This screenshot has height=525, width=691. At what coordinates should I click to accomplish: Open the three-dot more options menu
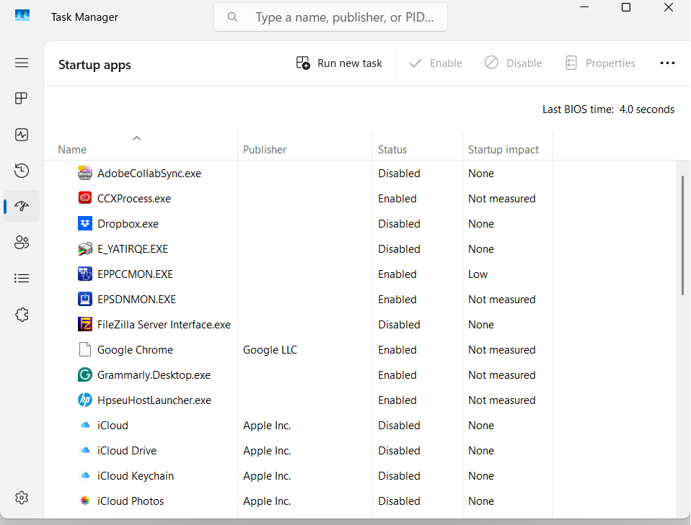(667, 63)
